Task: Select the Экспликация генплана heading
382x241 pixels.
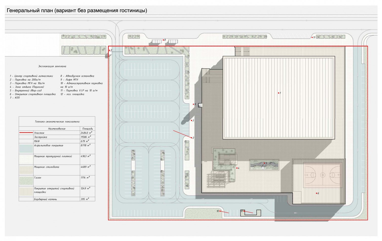Action: (52, 66)
